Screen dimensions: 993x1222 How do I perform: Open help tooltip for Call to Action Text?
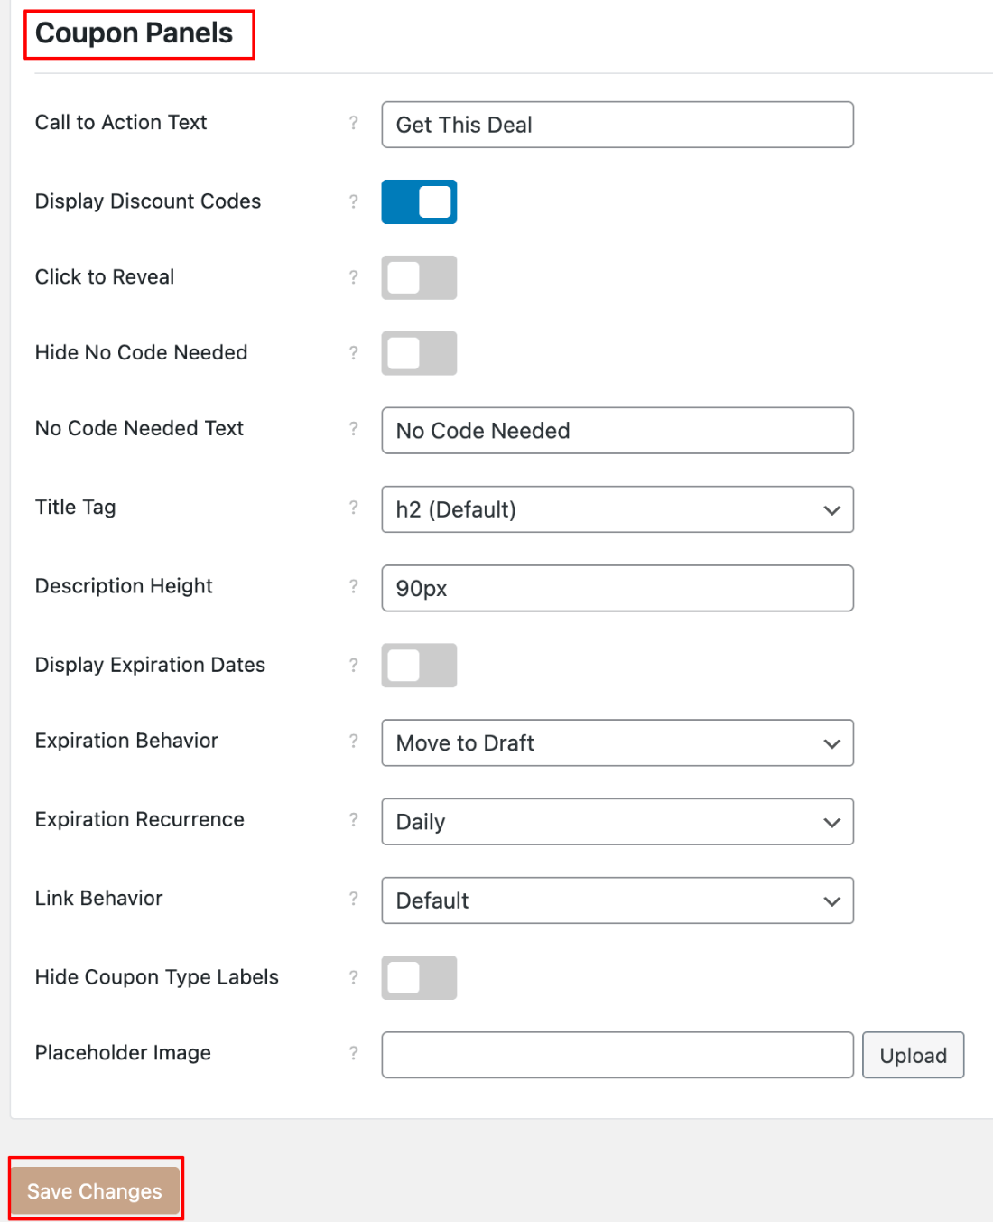pyautogui.click(x=353, y=124)
